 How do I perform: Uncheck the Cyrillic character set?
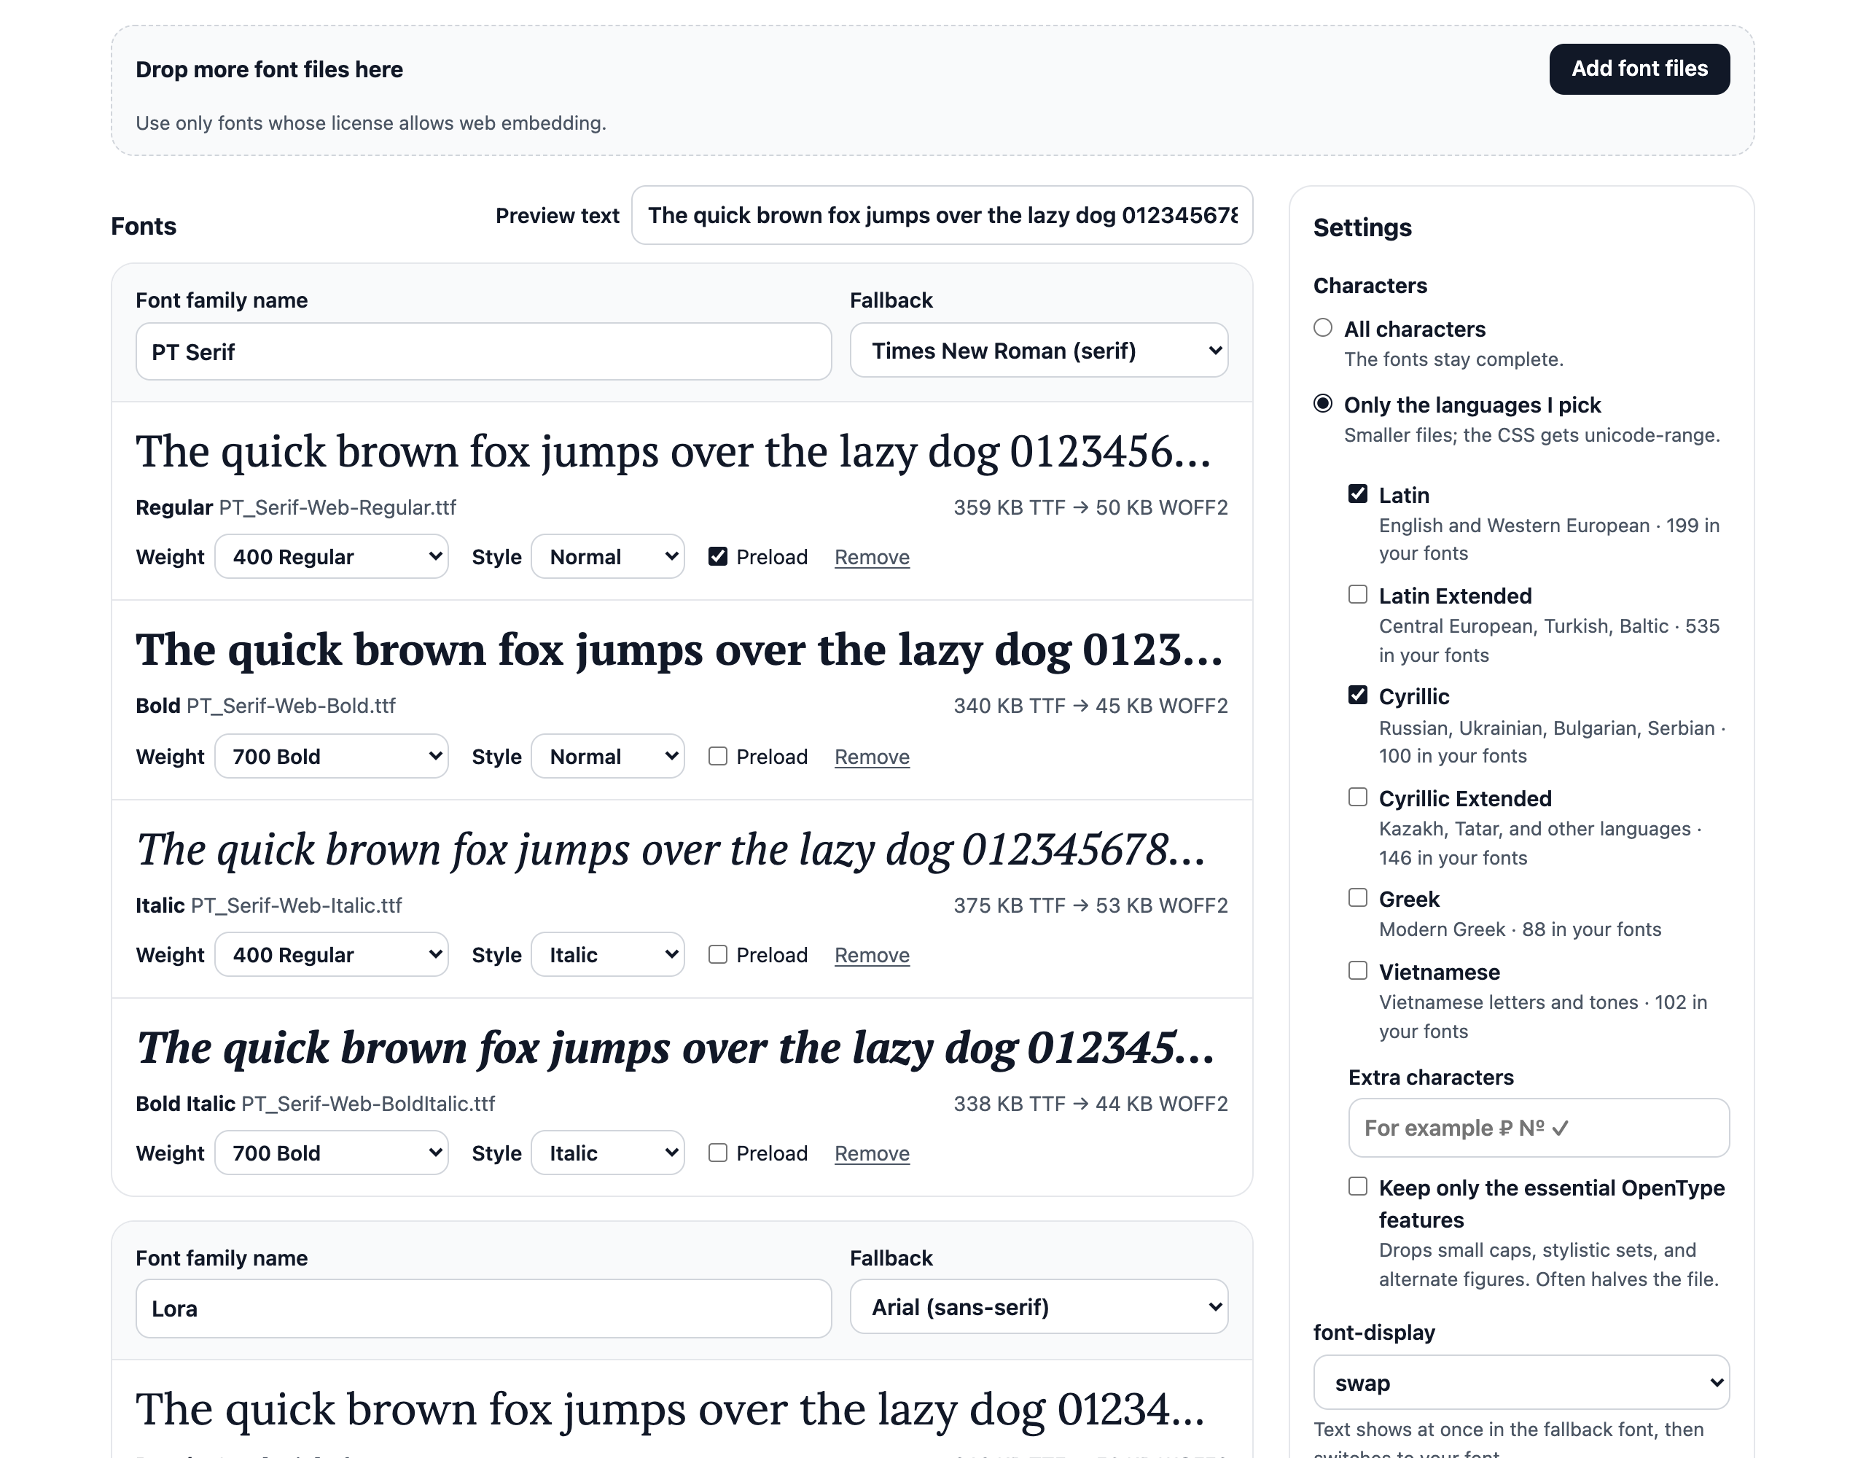click(1358, 695)
